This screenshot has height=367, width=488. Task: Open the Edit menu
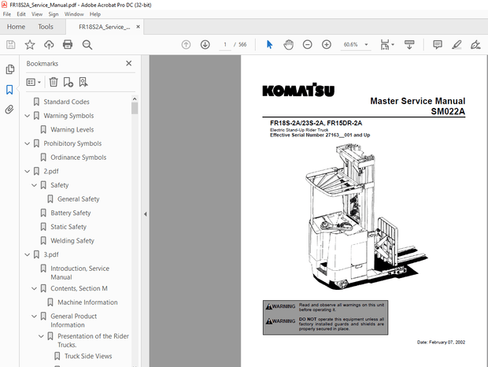coord(21,14)
